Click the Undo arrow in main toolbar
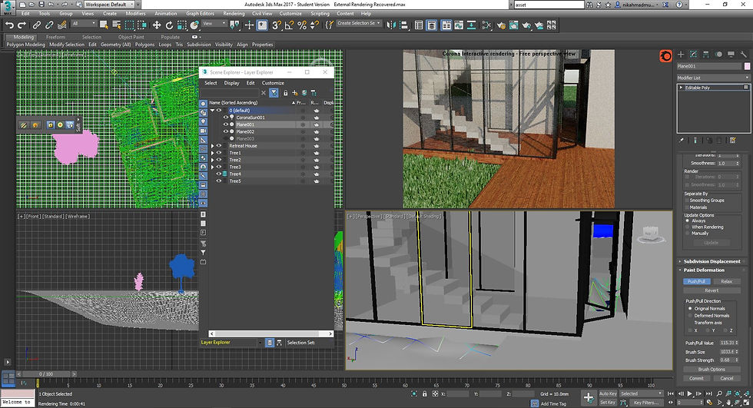The height and width of the screenshot is (408, 753). (x=9, y=25)
